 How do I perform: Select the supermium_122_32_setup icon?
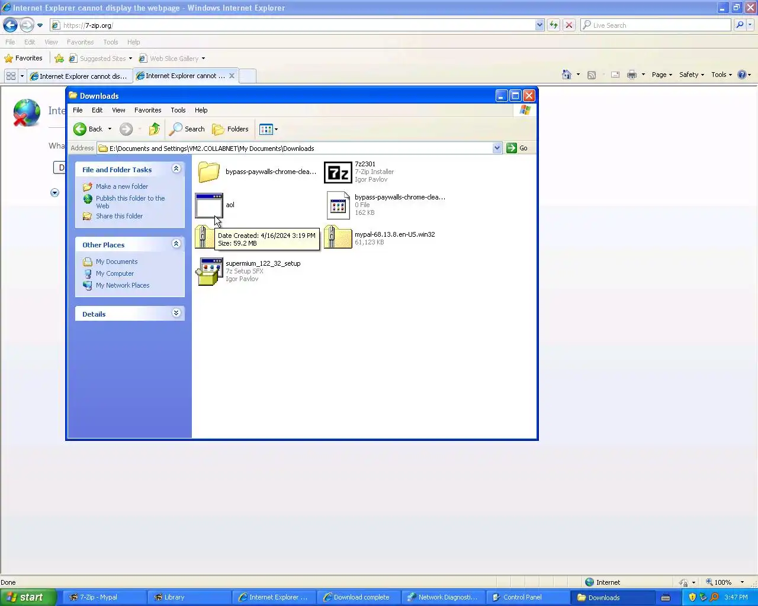click(209, 271)
